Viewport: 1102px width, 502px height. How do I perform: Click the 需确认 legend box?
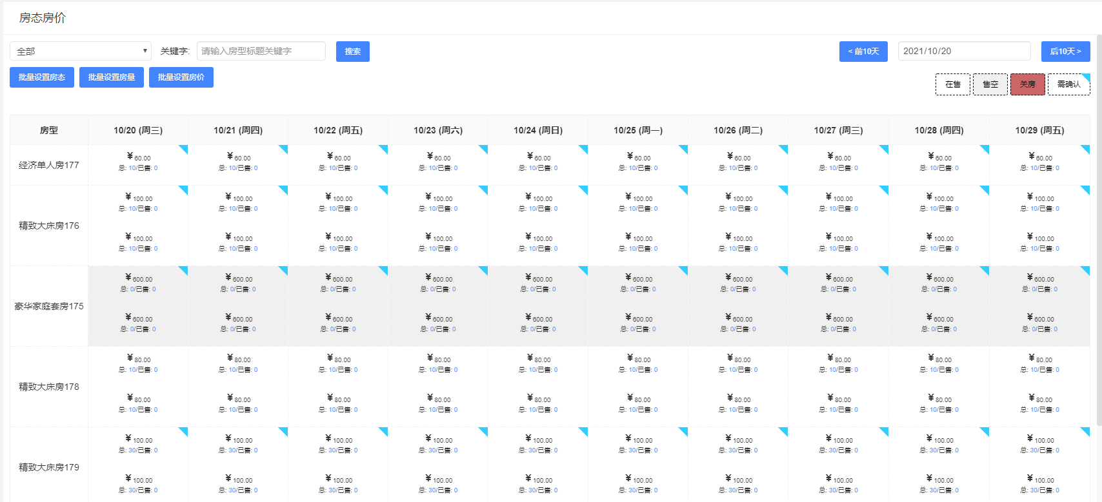pos(1069,84)
